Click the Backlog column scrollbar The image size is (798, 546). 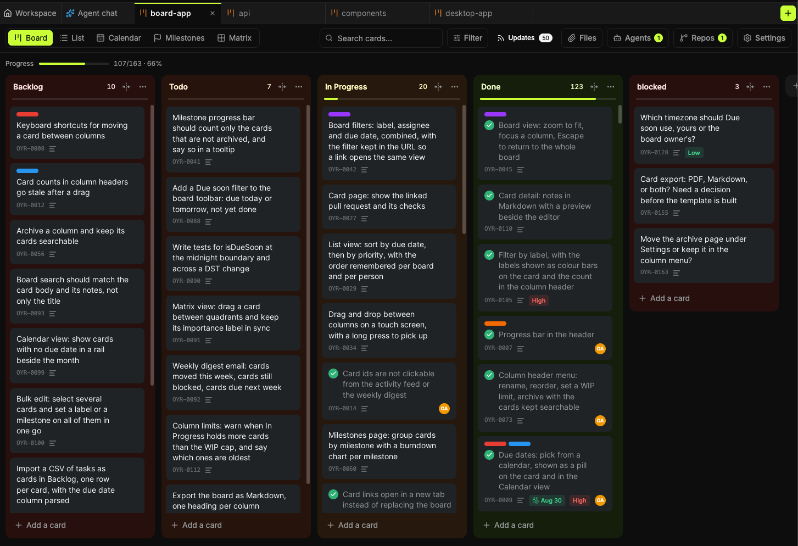(152, 245)
